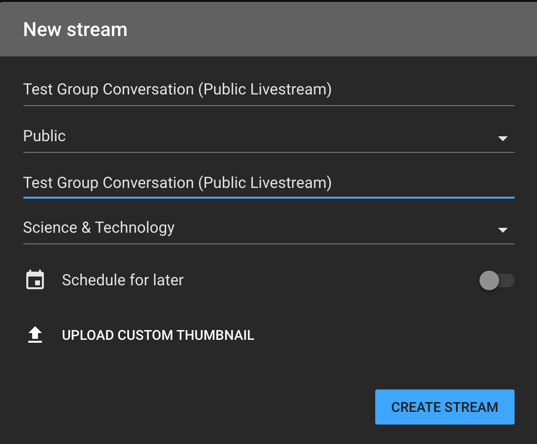Click the gray knob of the schedule toggle
Screen dimensions: 537x444
(489, 280)
